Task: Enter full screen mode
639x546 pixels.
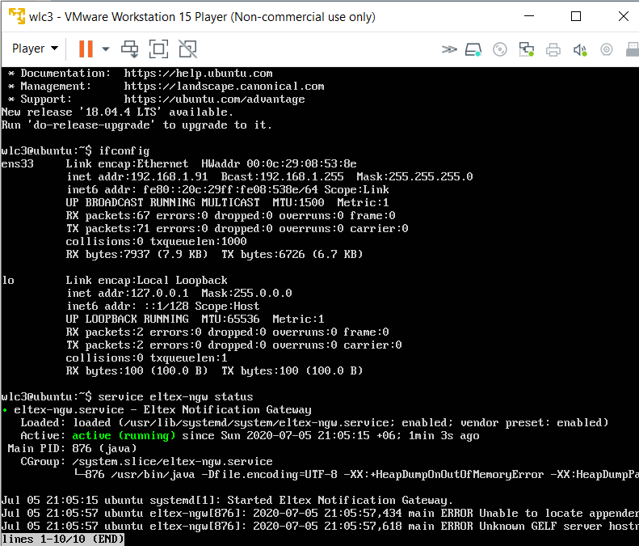Action: (158, 49)
